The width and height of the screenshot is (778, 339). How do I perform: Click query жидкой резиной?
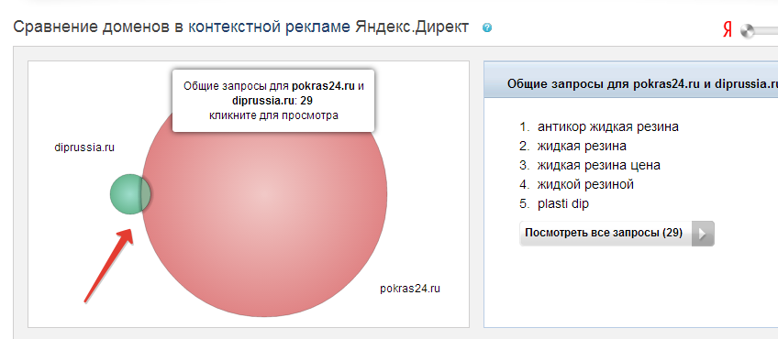(585, 185)
